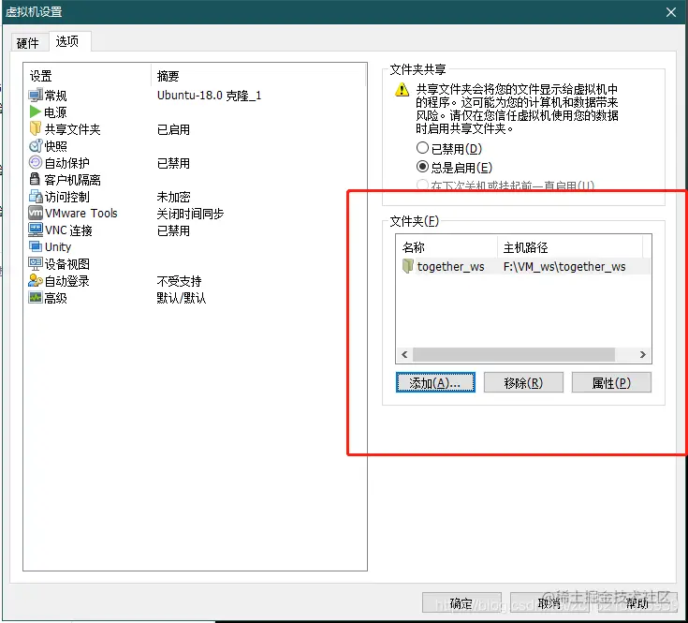Image resolution: width=688 pixels, height=623 pixels.
Task: Click the 快照 snapshot icon
Action: 36,146
